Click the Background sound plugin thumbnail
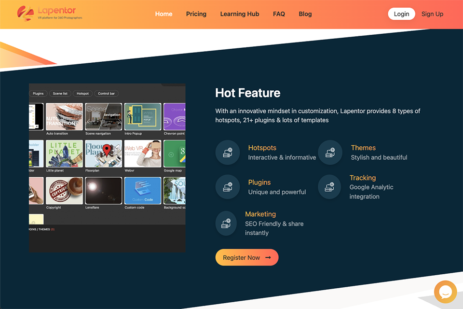 click(175, 191)
